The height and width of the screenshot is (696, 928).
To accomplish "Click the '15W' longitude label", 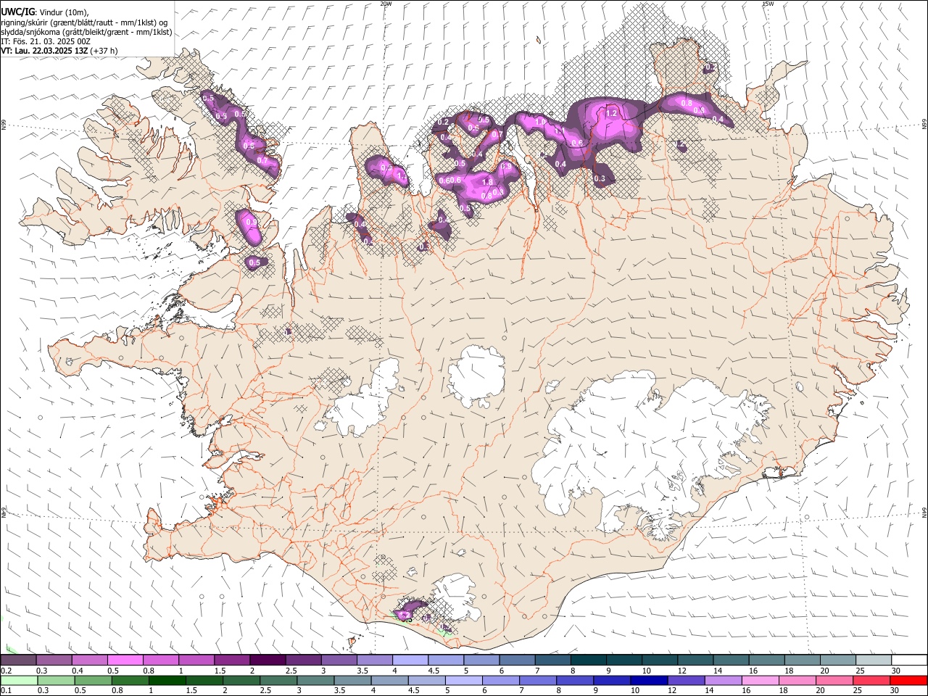I will (x=768, y=4).
